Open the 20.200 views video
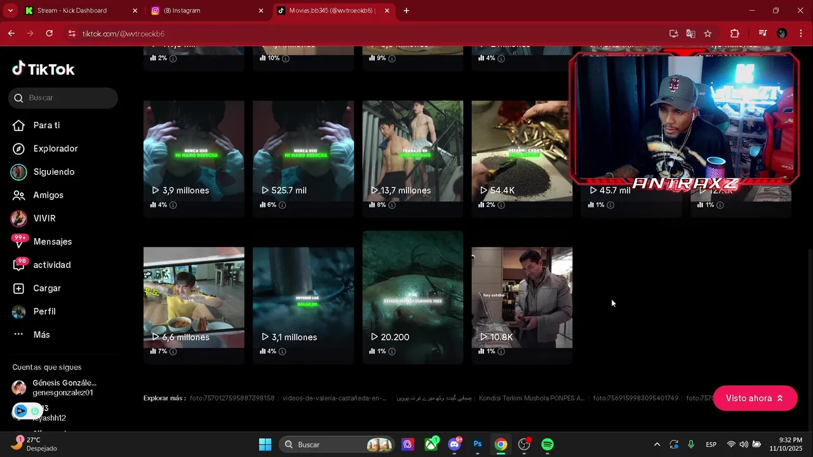 [x=413, y=298]
